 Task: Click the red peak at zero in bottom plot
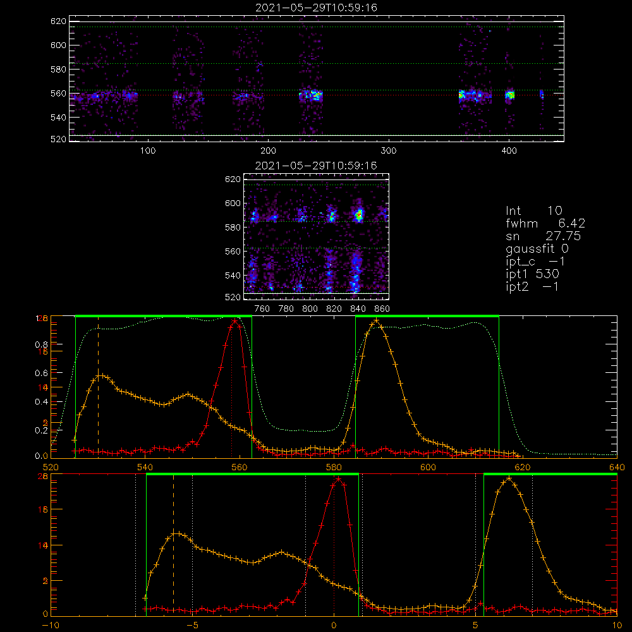(x=339, y=479)
